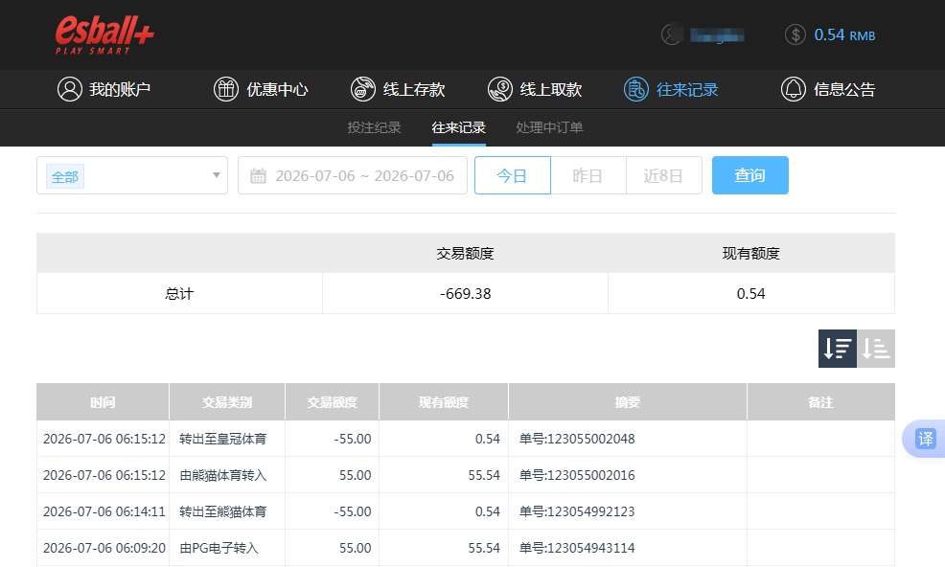Click 备注 column header
Screen dimensions: 945x567
pyautogui.click(x=820, y=402)
